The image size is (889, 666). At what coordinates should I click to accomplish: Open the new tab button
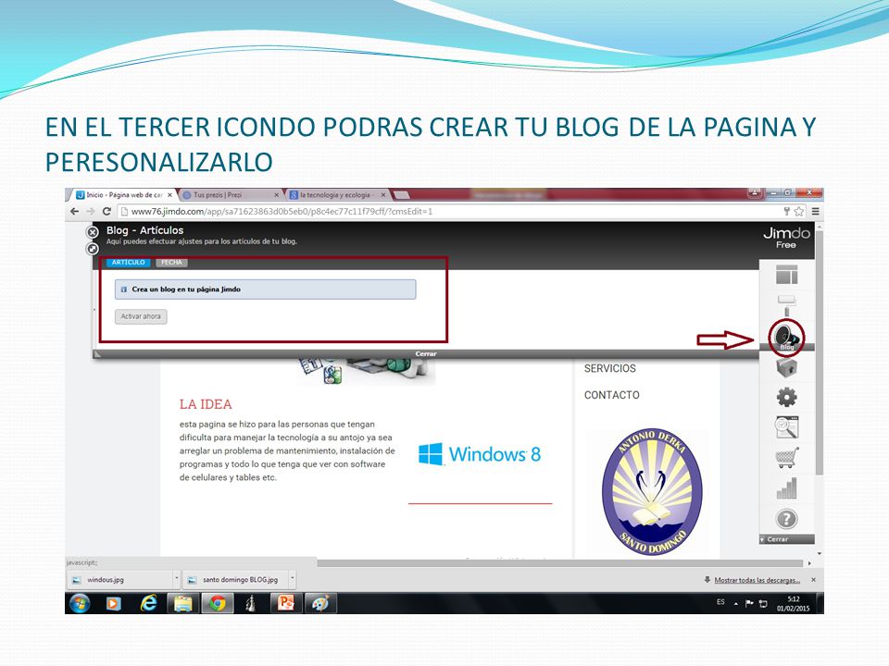point(401,195)
